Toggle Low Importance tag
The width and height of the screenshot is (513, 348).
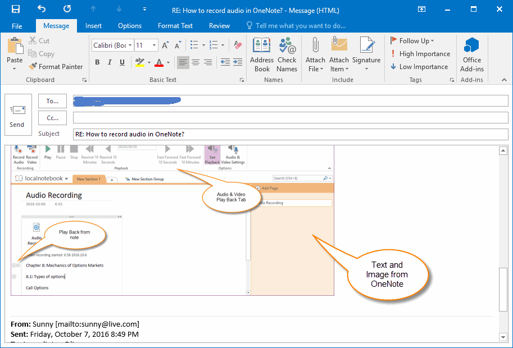[419, 67]
